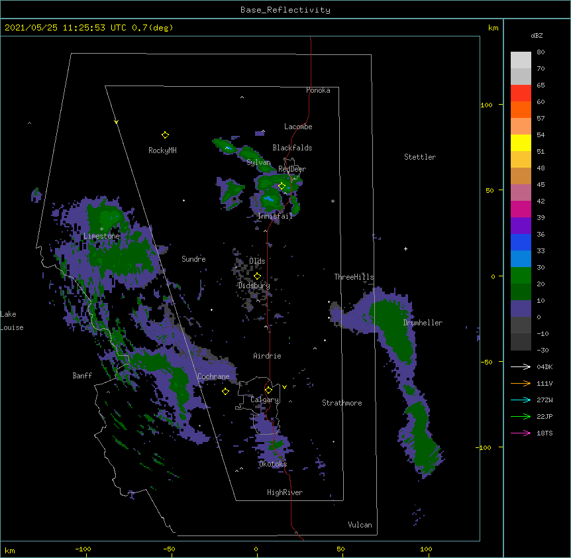The width and height of the screenshot is (571, 558).
Task: Select yellow diamond marker inside Calgary outline
Action: tap(268, 390)
